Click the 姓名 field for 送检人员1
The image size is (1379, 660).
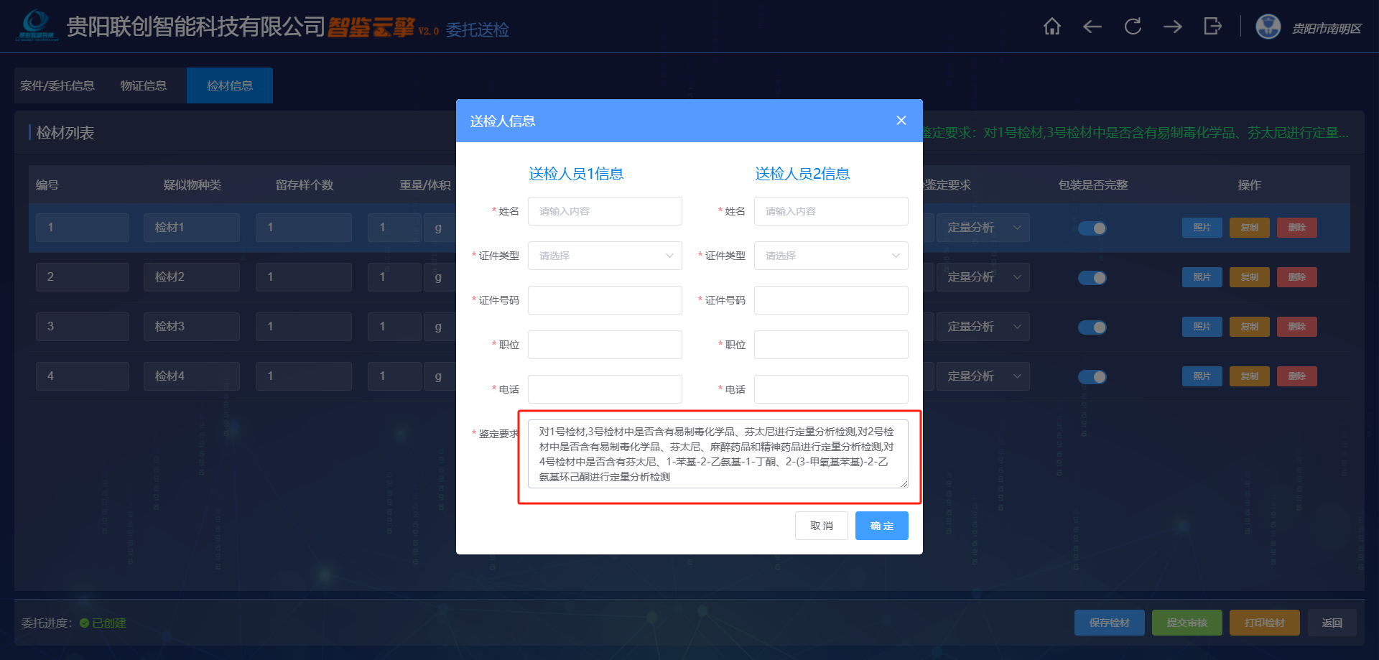[605, 211]
